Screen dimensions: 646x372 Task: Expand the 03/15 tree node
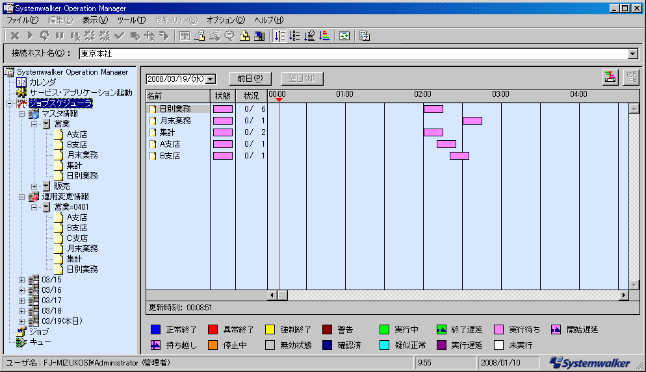pyautogui.click(x=21, y=280)
